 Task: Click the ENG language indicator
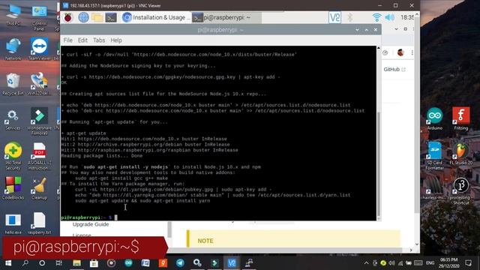430,263
